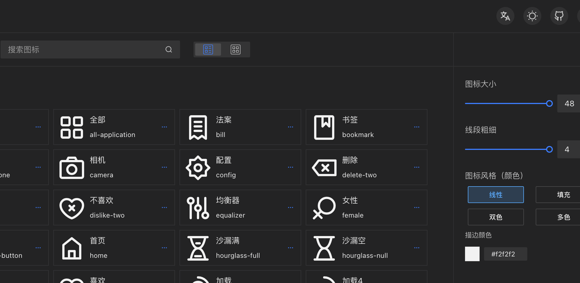Switch to list view layout
This screenshot has width=580, height=283.
(x=208, y=49)
